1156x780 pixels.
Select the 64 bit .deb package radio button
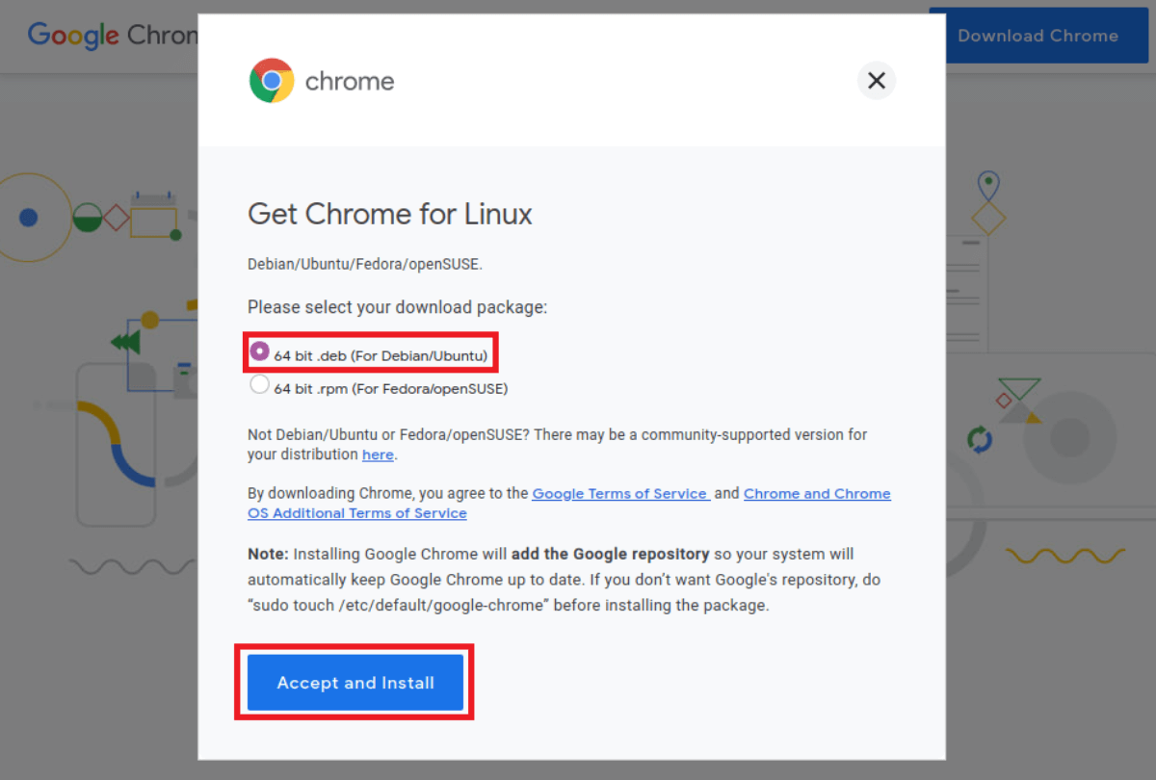point(258,352)
